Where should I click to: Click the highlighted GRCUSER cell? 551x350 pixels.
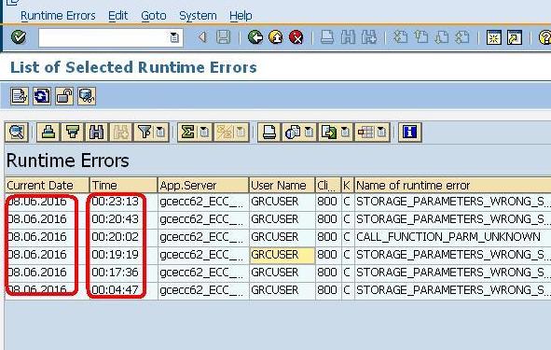pyautogui.click(x=282, y=255)
